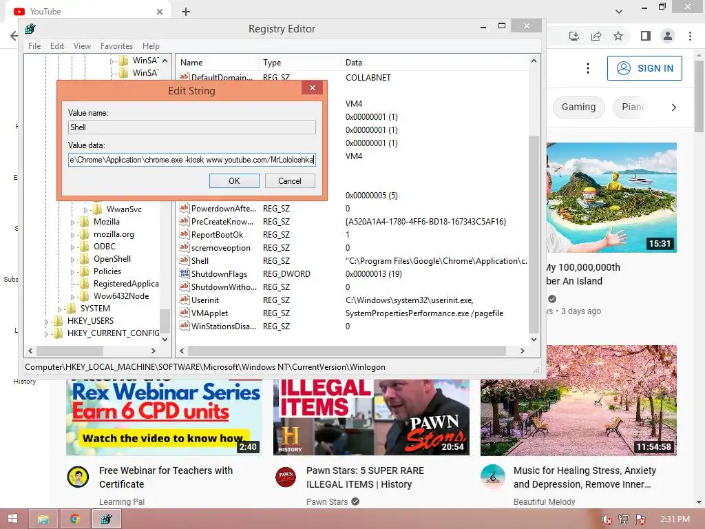Click the scremoveoption string value icon
This screenshot has width=705, height=529.
[185, 247]
